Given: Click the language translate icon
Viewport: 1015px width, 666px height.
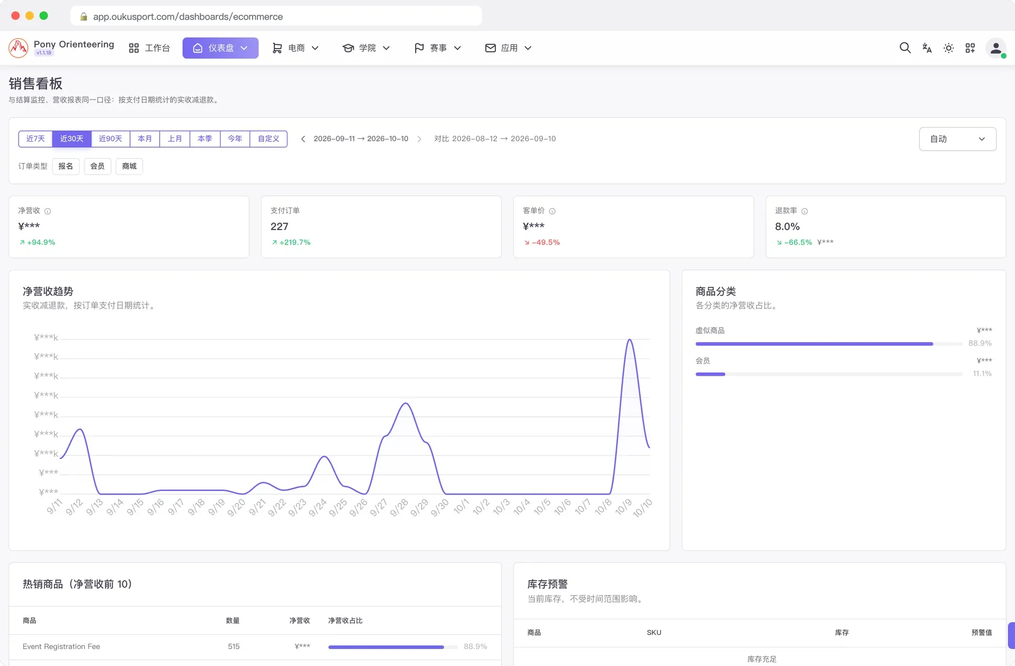Looking at the screenshot, I should (x=927, y=48).
